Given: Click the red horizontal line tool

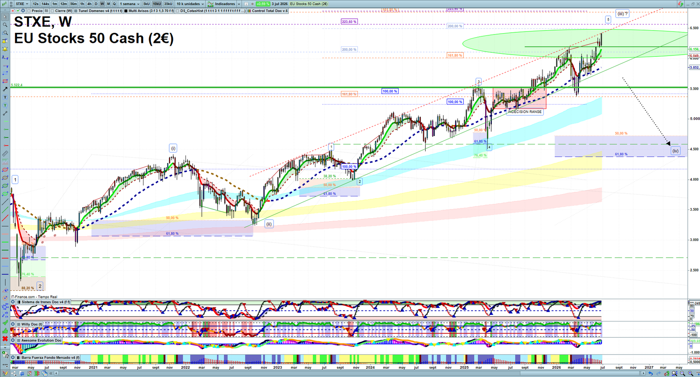Looking at the screenshot, I should click(x=5, y=258).
